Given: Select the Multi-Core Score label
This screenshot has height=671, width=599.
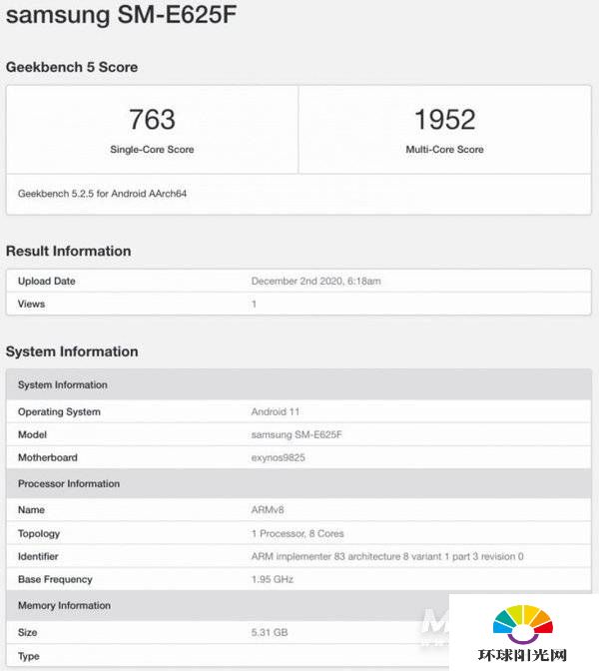Looking at the screenshot, I should tap(444, 150).
